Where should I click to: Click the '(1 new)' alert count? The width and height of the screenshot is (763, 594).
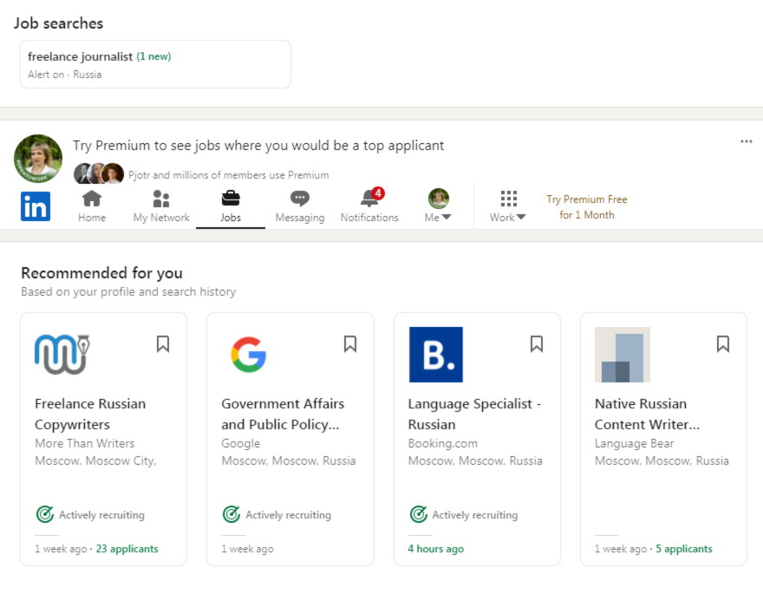point(153,56)
